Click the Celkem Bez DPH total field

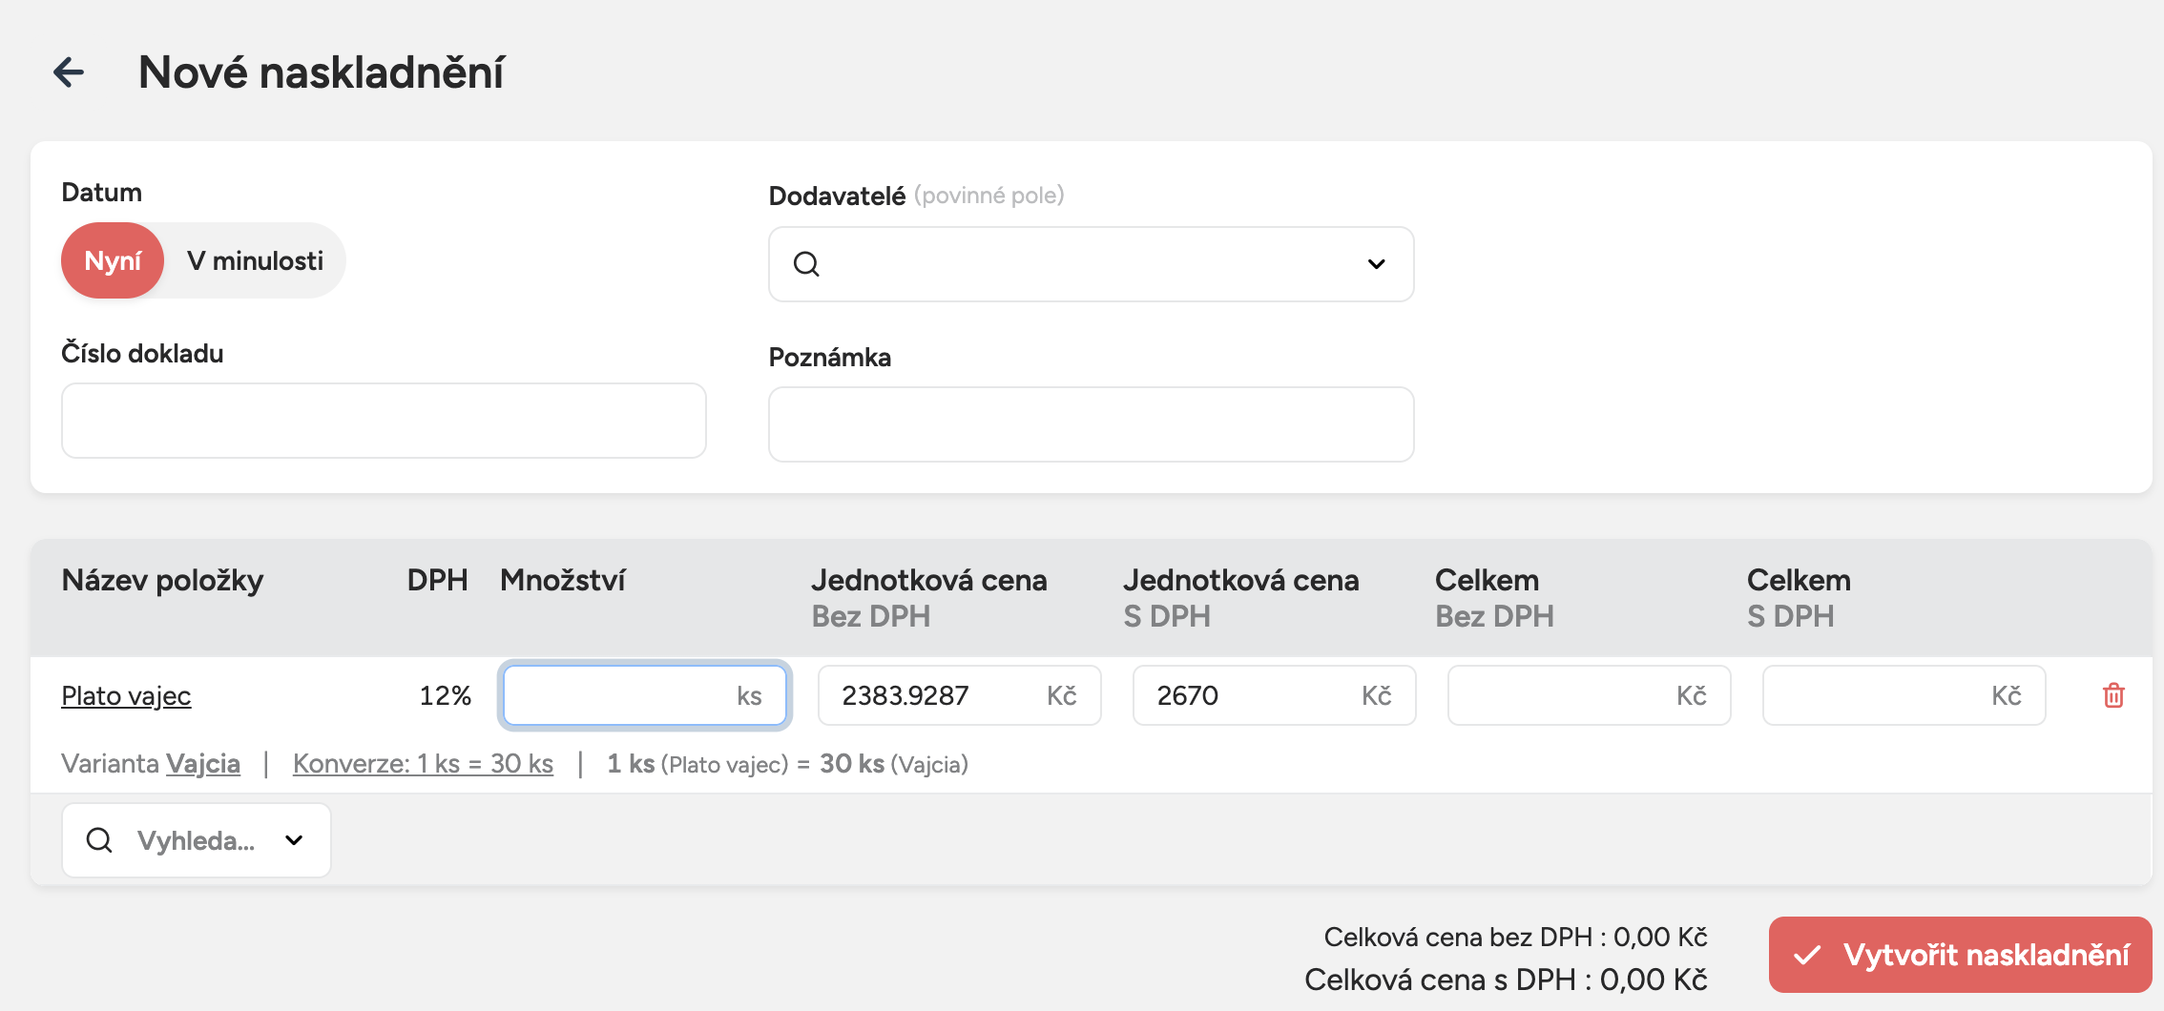pos(1565,695)
